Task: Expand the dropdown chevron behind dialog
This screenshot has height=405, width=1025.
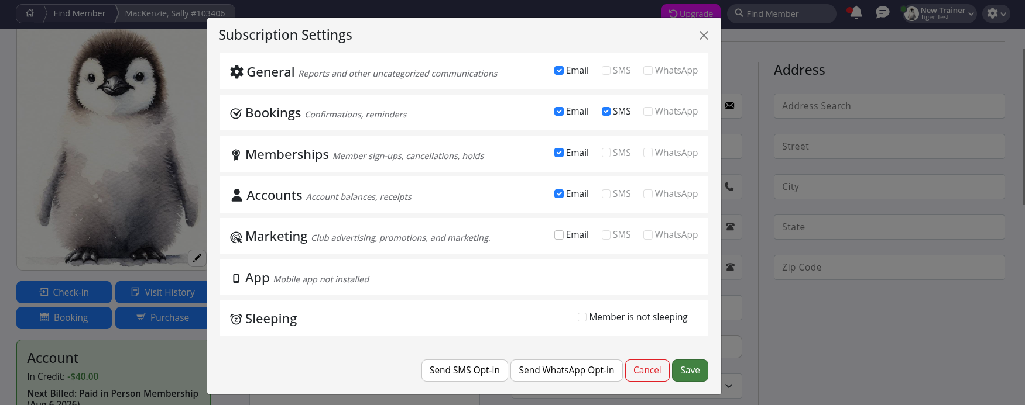Action: point(729,386)
